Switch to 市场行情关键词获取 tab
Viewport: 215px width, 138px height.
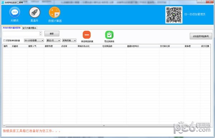click(12, 28)
